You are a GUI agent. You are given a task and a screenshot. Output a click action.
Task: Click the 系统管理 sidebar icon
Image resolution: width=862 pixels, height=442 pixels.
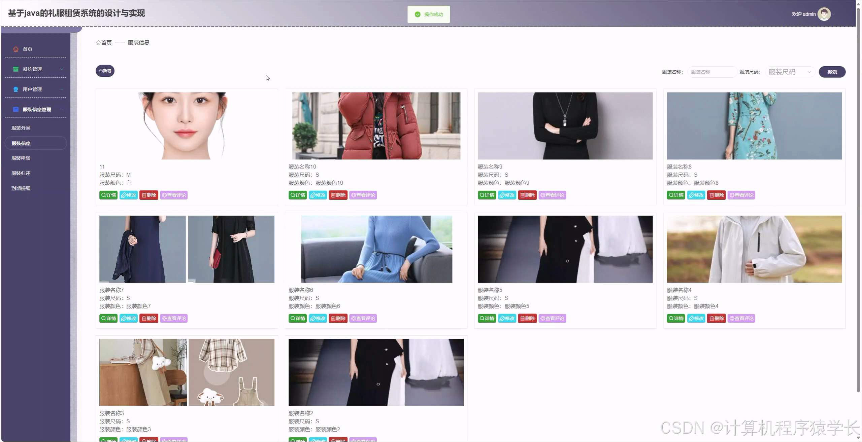tap(15, 69)
